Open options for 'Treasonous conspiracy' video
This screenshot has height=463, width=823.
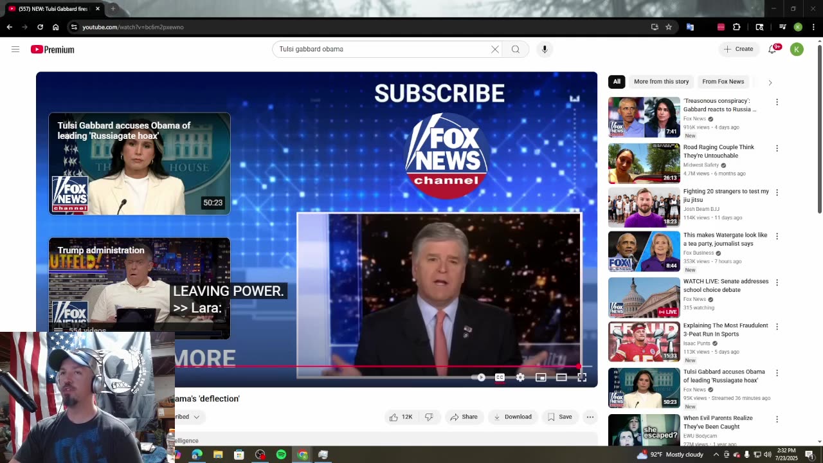pyautogui.click(x=777, y=102)
